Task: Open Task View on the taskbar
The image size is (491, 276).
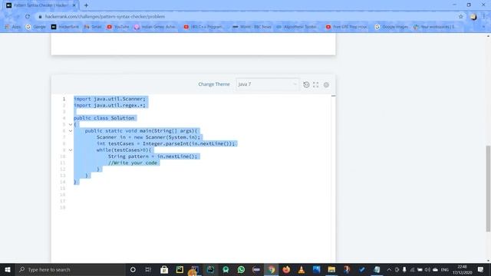Action: (x=148, y=269)
